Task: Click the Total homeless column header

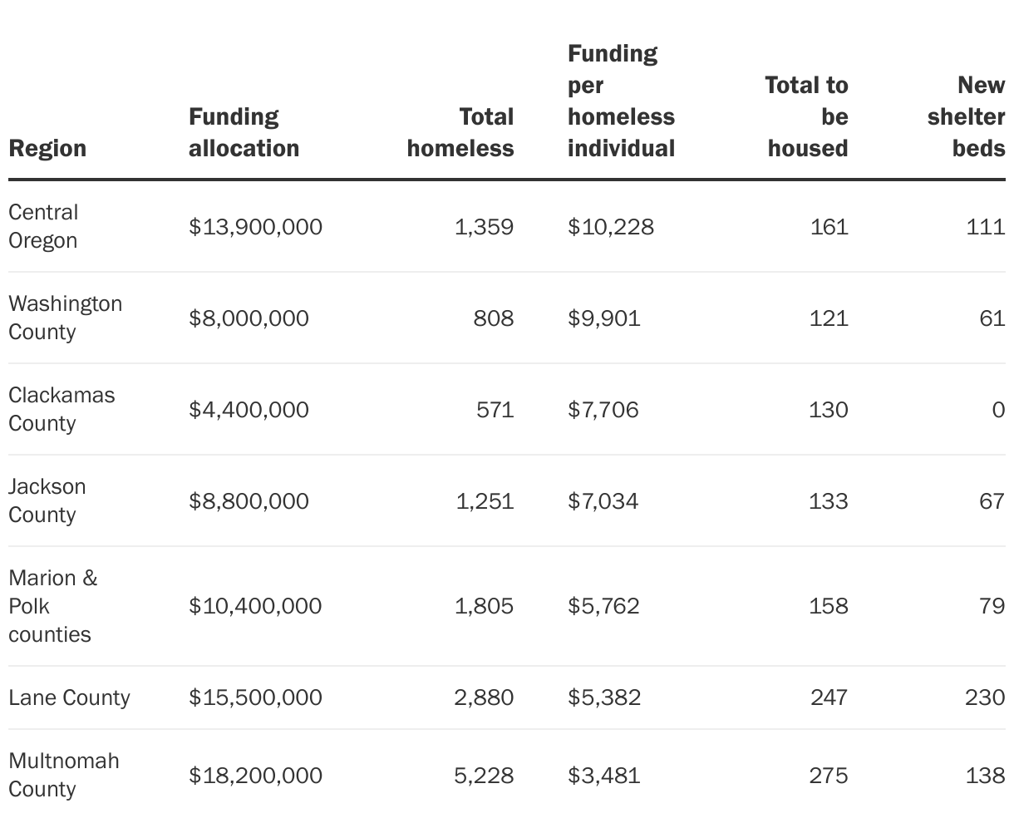Action: (x=460, y=132)
